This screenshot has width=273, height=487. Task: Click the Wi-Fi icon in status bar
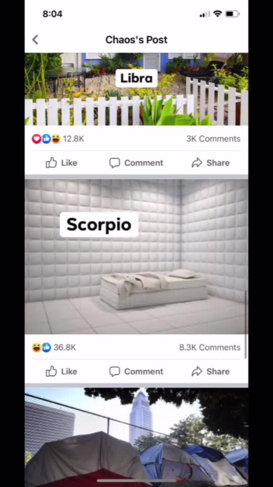(217, 14)
